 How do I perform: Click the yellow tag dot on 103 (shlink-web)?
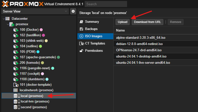(x=46, y=41)
